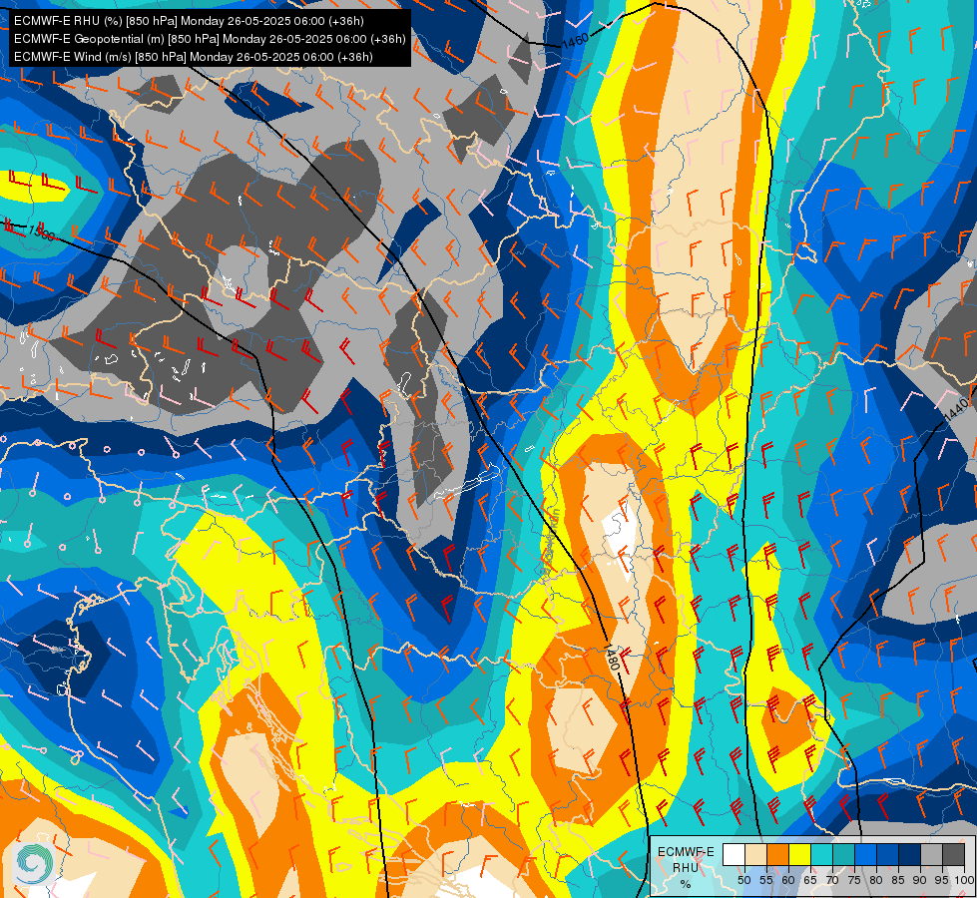
Task: Click the legend value 70
Action: [832, 880]
